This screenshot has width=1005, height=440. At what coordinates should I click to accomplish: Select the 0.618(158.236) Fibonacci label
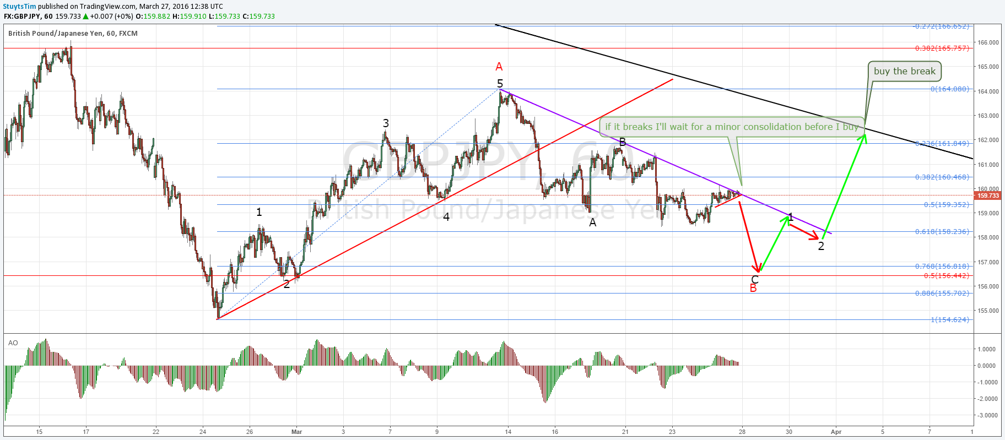pos(942,232)
